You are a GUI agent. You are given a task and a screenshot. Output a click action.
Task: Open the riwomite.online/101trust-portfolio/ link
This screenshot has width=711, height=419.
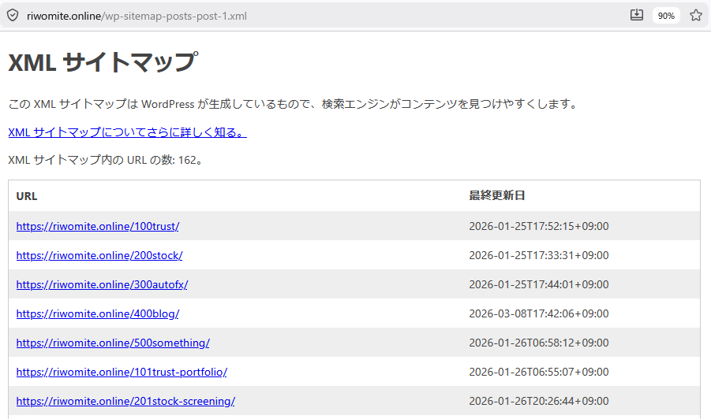coord(122,372)
